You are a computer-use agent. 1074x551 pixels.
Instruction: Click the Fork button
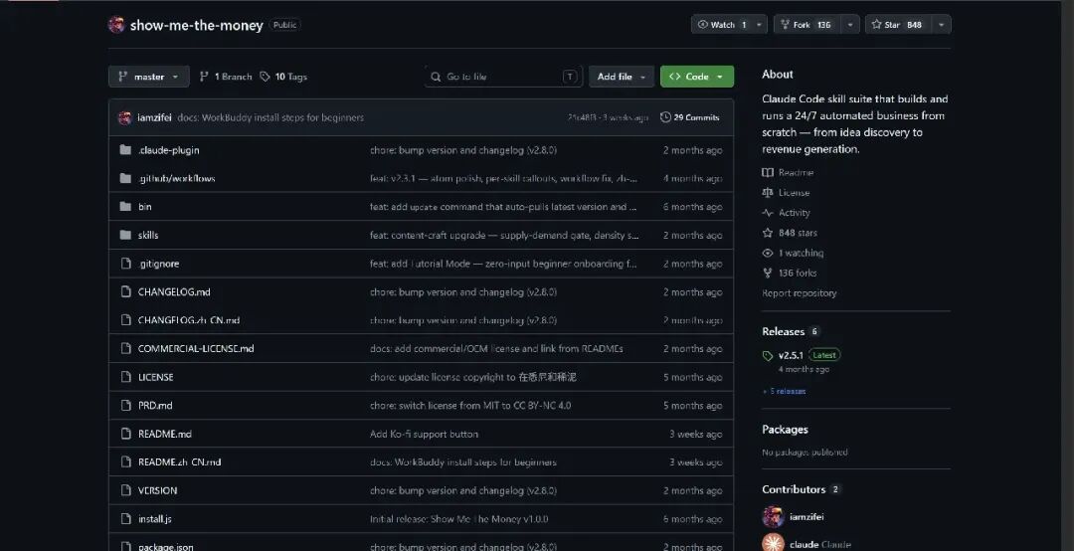[806, 25]
